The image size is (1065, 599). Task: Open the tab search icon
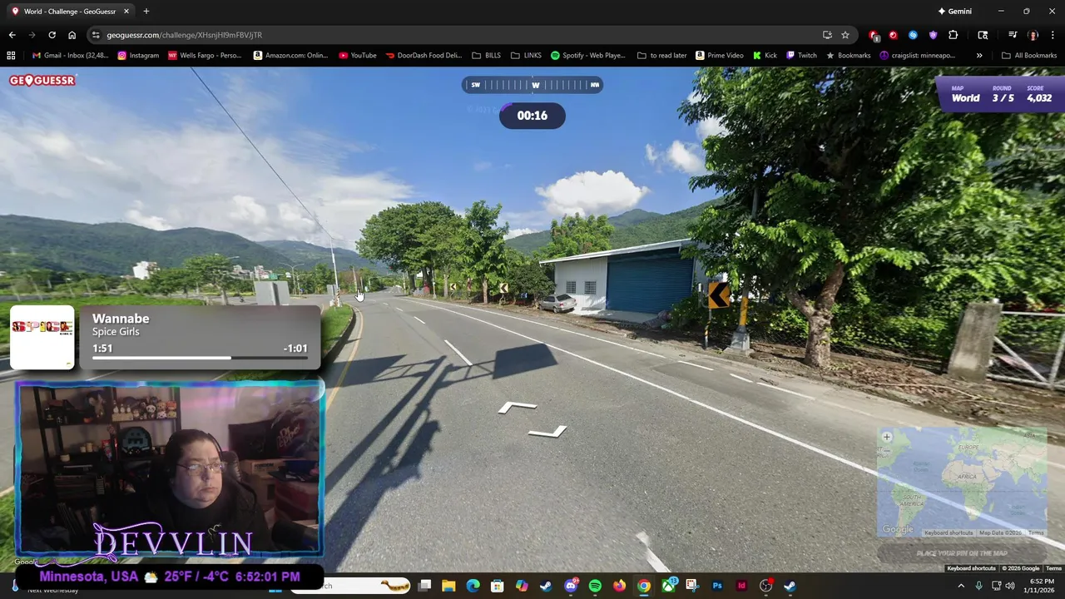pos(983,35)
